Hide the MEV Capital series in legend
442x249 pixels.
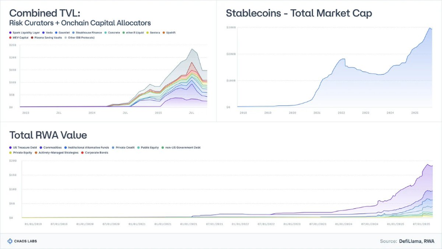pos(19,38)
